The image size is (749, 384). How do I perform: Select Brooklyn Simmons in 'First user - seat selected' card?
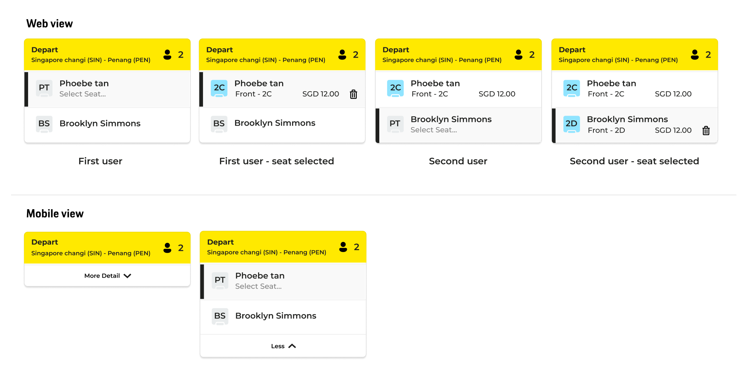pos(275,123)
